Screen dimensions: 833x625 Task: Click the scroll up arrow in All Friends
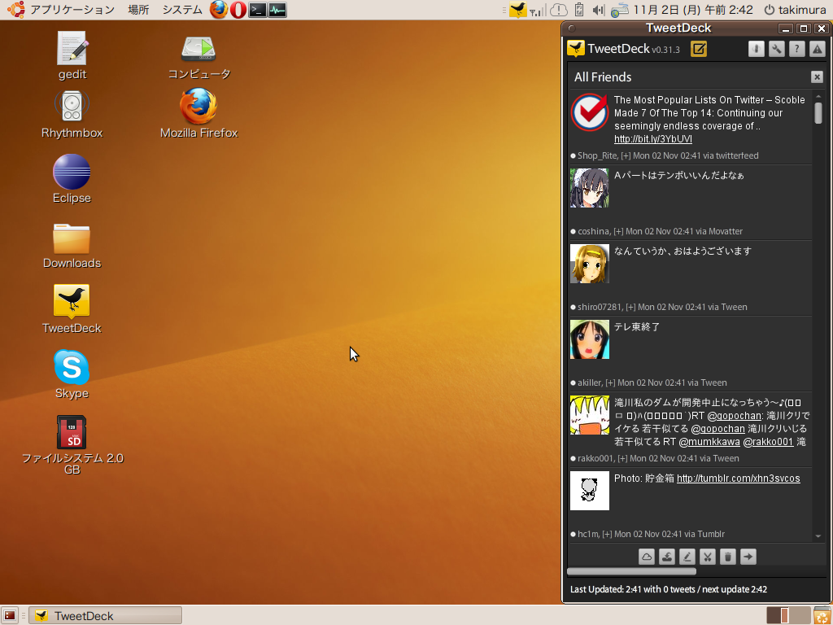pyautogui.click(x=818, y=96)
